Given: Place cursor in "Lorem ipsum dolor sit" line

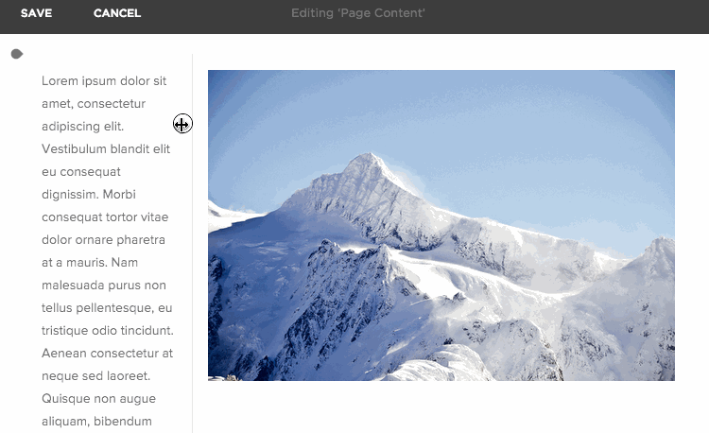Looking at the screenshot, I should click(104, 81).
